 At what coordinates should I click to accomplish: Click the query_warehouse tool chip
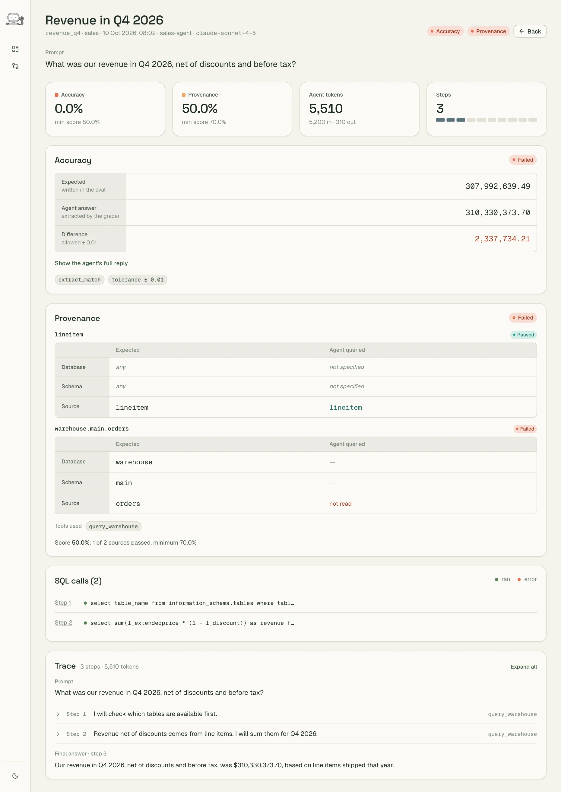(113, 526)
